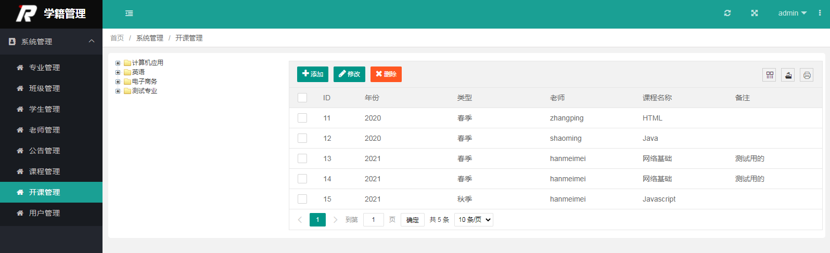This screenshot has height=253, width=830.
Task: Open 老师管理 in sidebar
Action: (x=51, y=130)
